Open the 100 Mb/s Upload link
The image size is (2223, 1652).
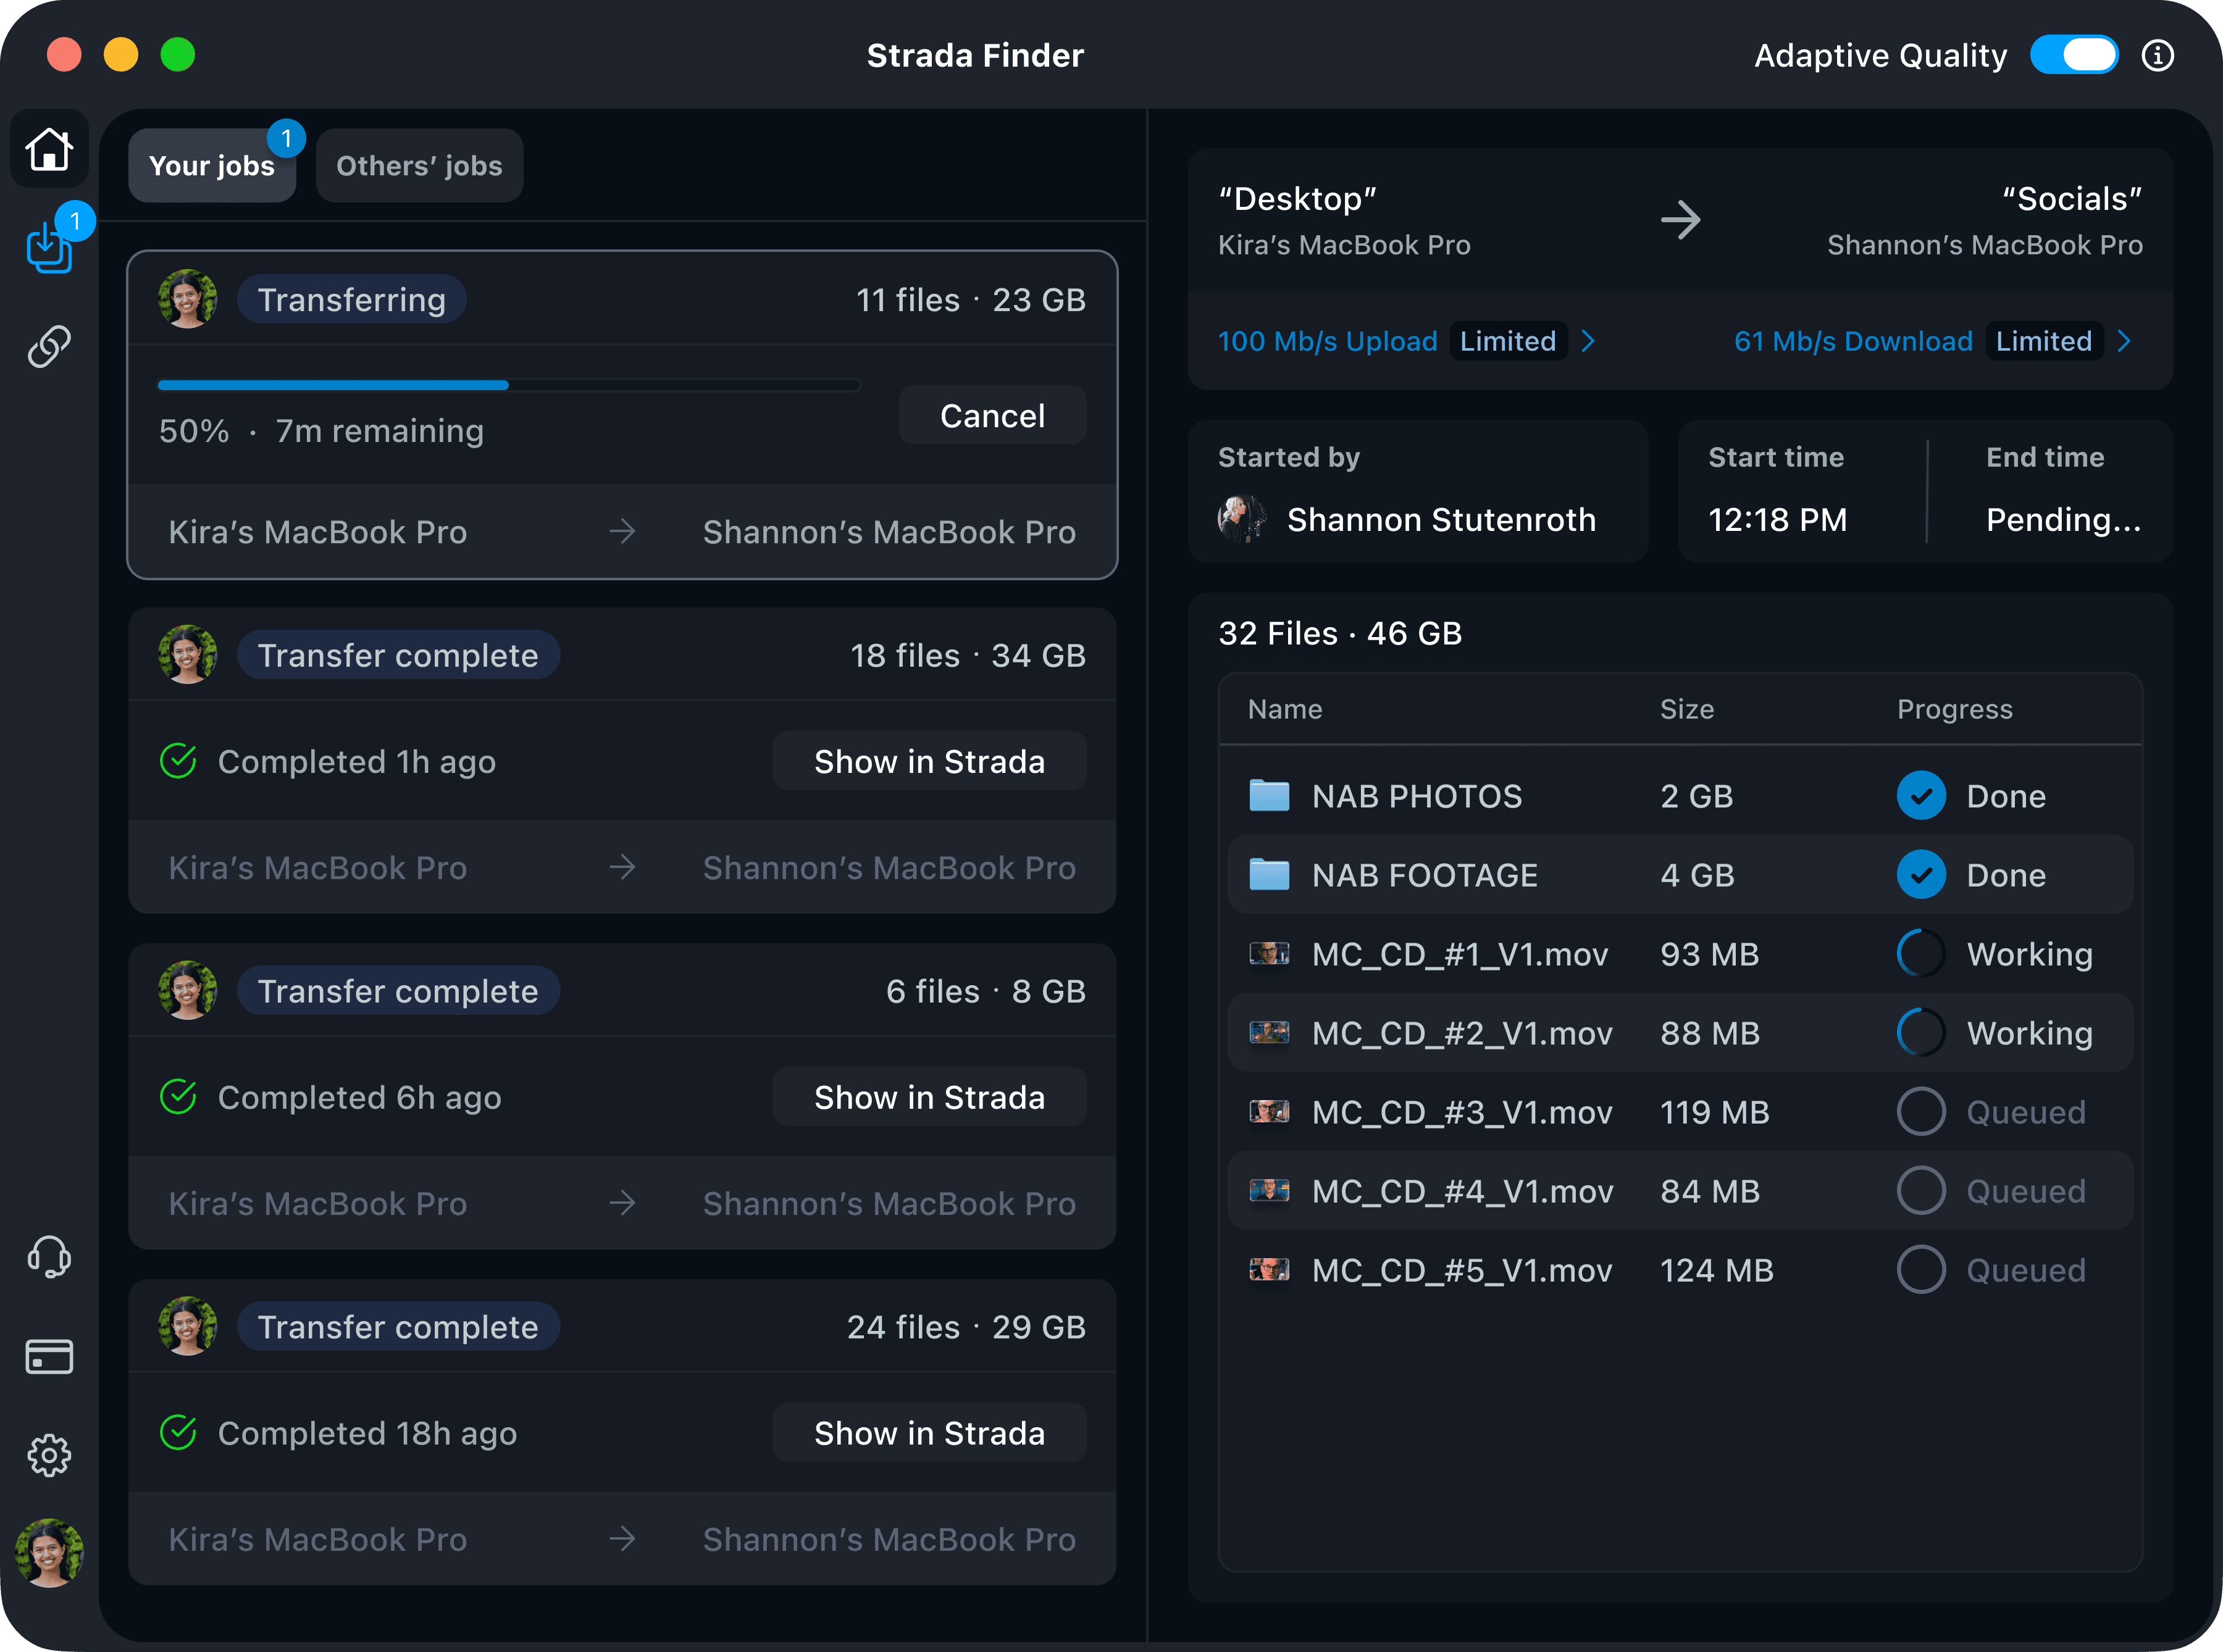(x=1327, y=341)
